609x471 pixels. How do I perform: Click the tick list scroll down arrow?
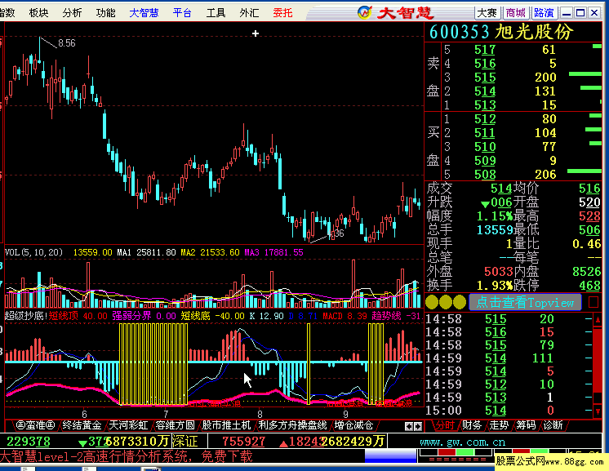click(x=598, y=411)
